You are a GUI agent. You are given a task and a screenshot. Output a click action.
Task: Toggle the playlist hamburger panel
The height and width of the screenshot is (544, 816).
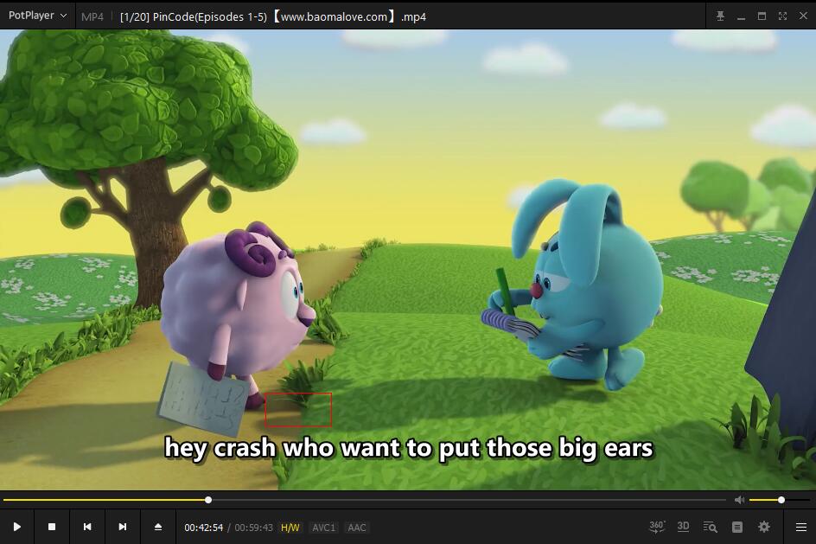pos(801,527)
